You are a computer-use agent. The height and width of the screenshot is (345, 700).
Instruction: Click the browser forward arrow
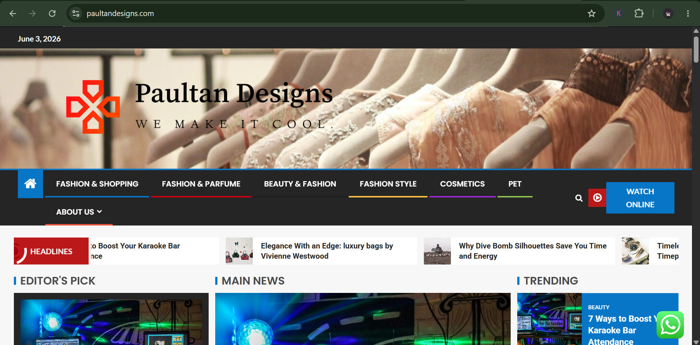pos(32,13)
